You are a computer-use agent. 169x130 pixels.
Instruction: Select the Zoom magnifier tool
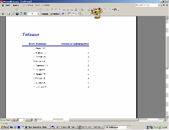(13, 14)
